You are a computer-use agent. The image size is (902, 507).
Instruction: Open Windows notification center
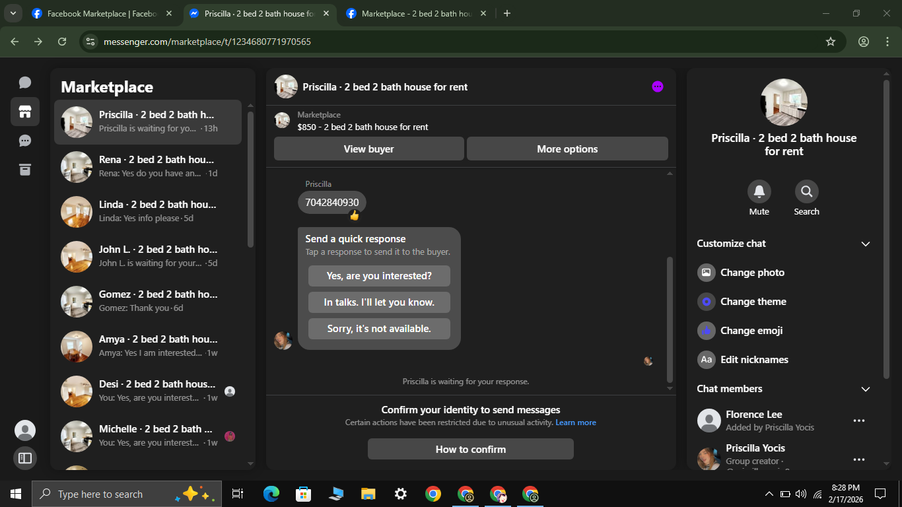click(880, 494)
